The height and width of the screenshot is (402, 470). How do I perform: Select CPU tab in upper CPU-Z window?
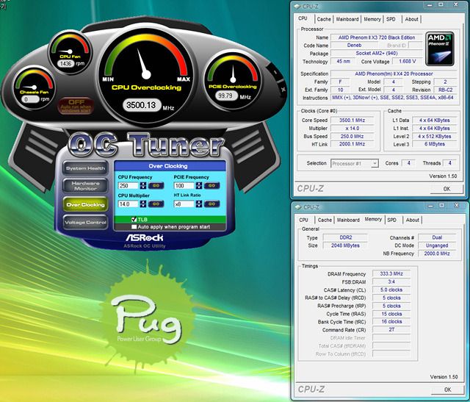303,18
